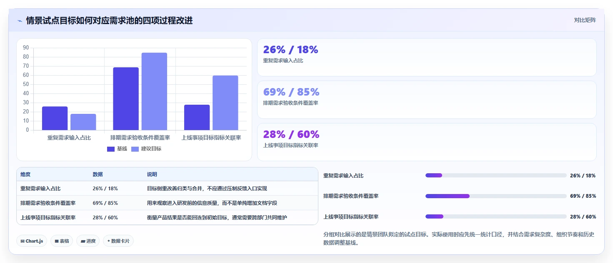Click chart axis label 重复需求输入占比
Image resolution: width=613 pixels, height=263 pixels.
point(69,138)
